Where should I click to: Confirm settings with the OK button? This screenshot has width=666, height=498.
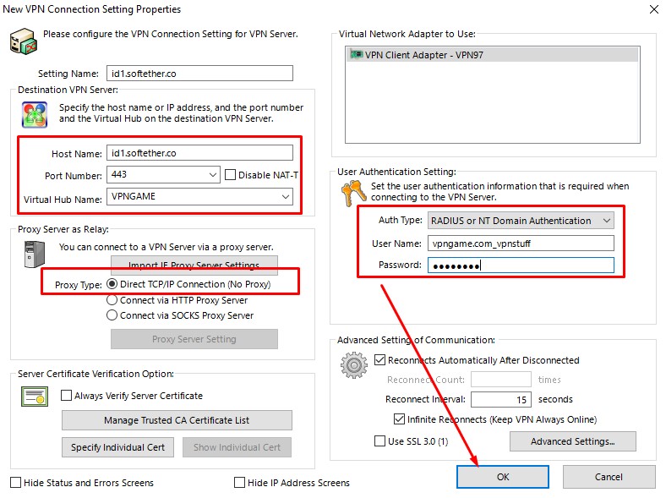[503, 477]
